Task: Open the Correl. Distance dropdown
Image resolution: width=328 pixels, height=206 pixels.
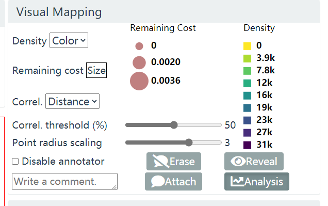Action: (x=72, y=101)
